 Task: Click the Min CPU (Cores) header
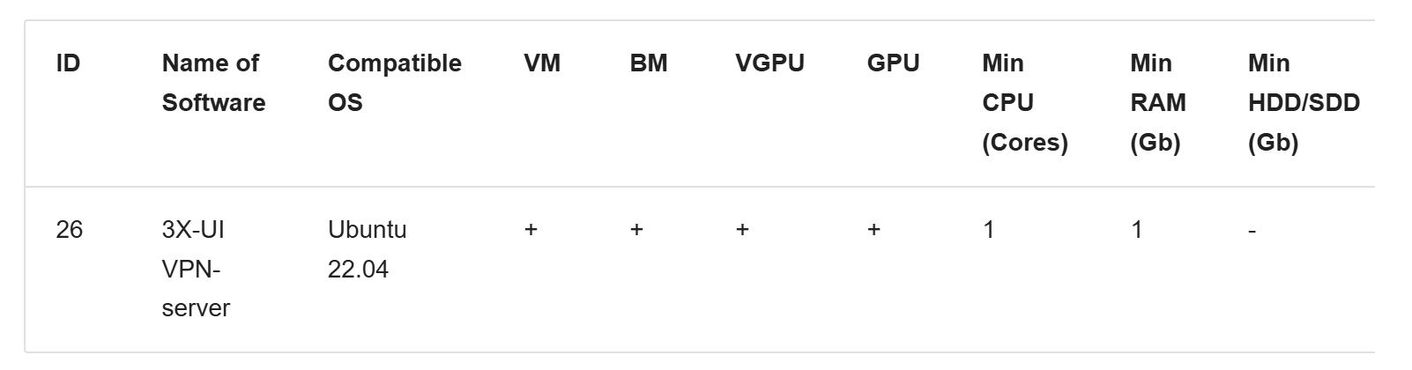[x=1024, y=102]
